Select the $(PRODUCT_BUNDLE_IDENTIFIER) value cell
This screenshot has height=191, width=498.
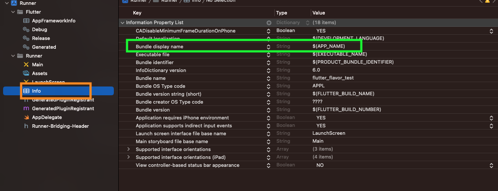pos(353,62)
